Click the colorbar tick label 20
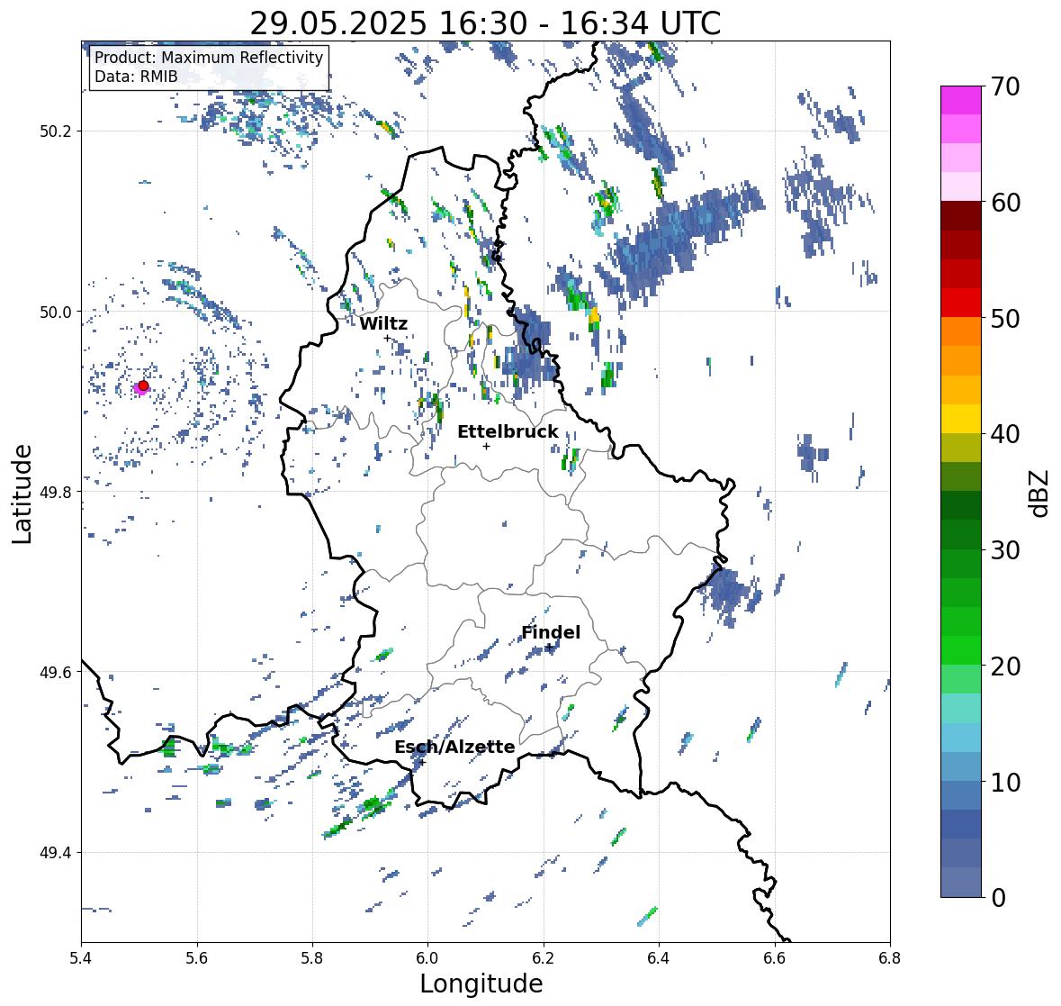This screenshot has width=1061, height=1006. [x=1005, y=666]
